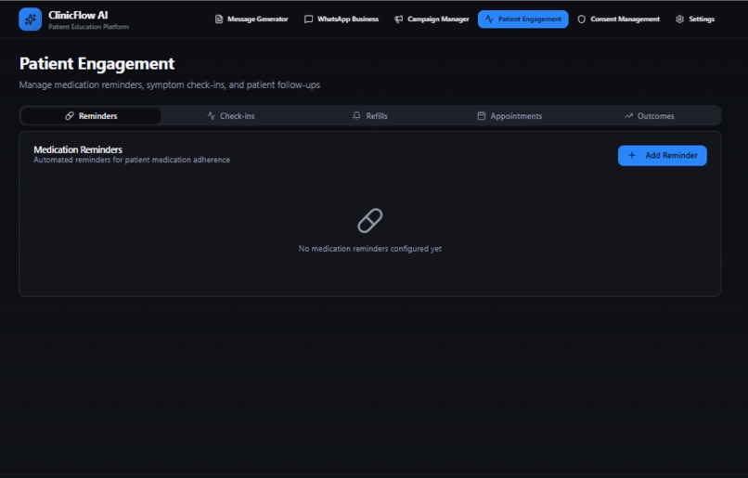Open the Message Generator page
Viewport: 748px width, 478px height.
251,19
